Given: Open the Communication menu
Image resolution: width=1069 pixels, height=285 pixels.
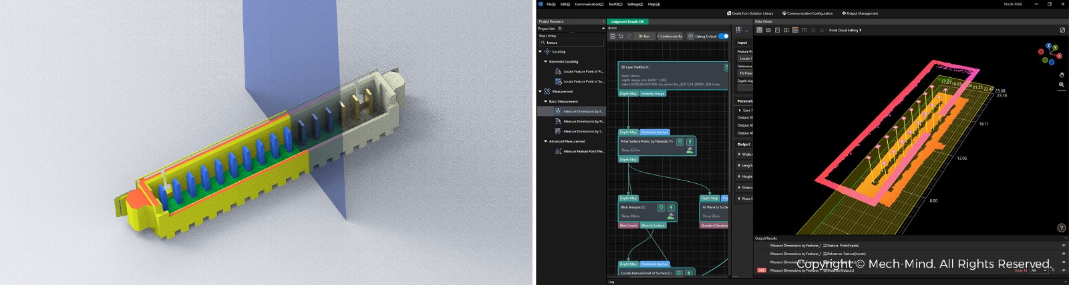Looking at the screenshot, I should click(589, 4).
